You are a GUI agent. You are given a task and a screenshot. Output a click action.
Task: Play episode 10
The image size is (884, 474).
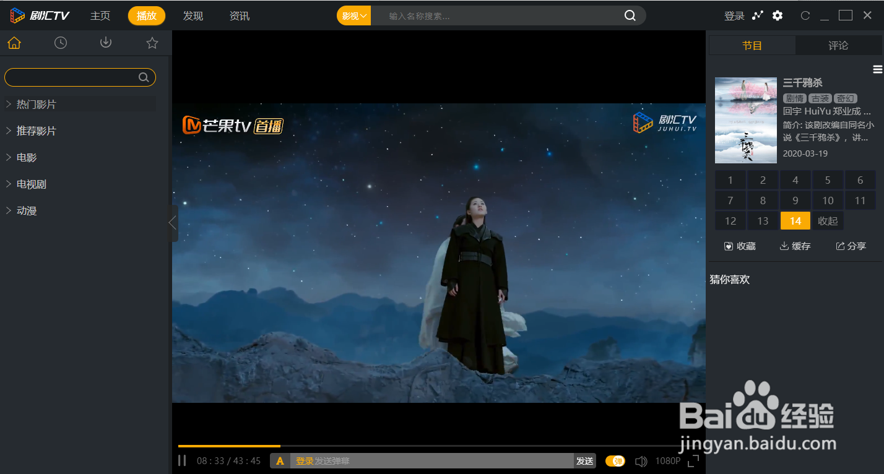828,200
